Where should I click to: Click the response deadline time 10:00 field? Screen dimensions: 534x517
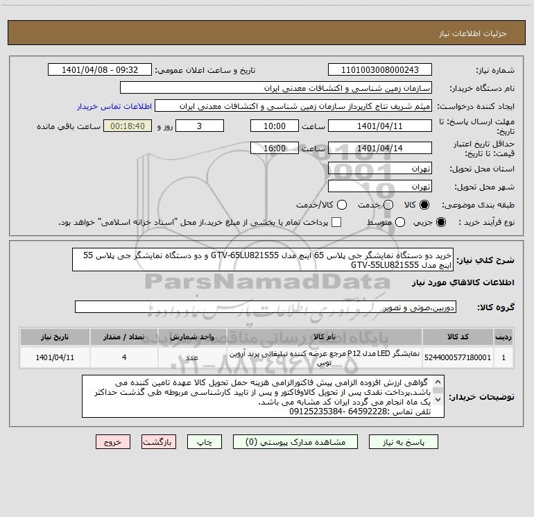click(275, 126)
